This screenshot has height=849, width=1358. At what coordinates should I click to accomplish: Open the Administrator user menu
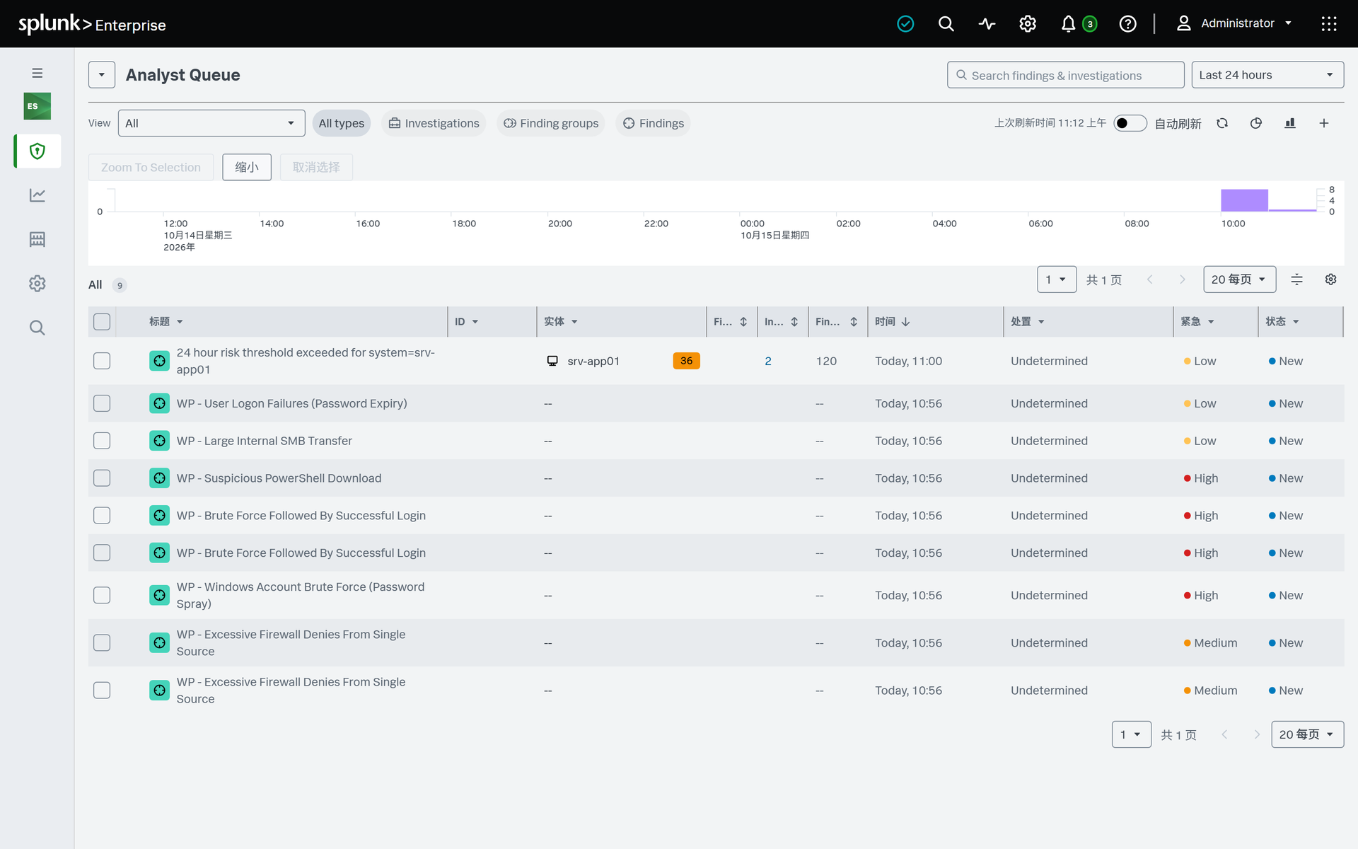tap(1234, 23)
